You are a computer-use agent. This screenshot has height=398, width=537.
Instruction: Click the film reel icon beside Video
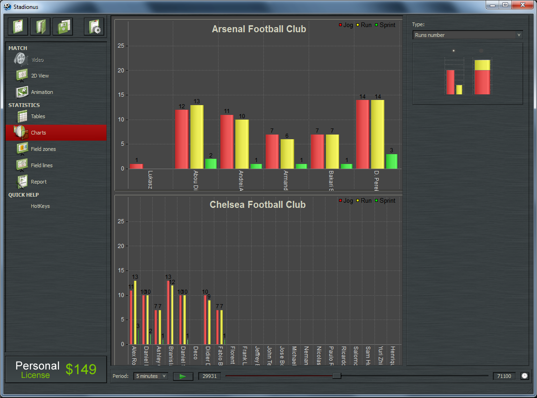[x=21, y=59]
